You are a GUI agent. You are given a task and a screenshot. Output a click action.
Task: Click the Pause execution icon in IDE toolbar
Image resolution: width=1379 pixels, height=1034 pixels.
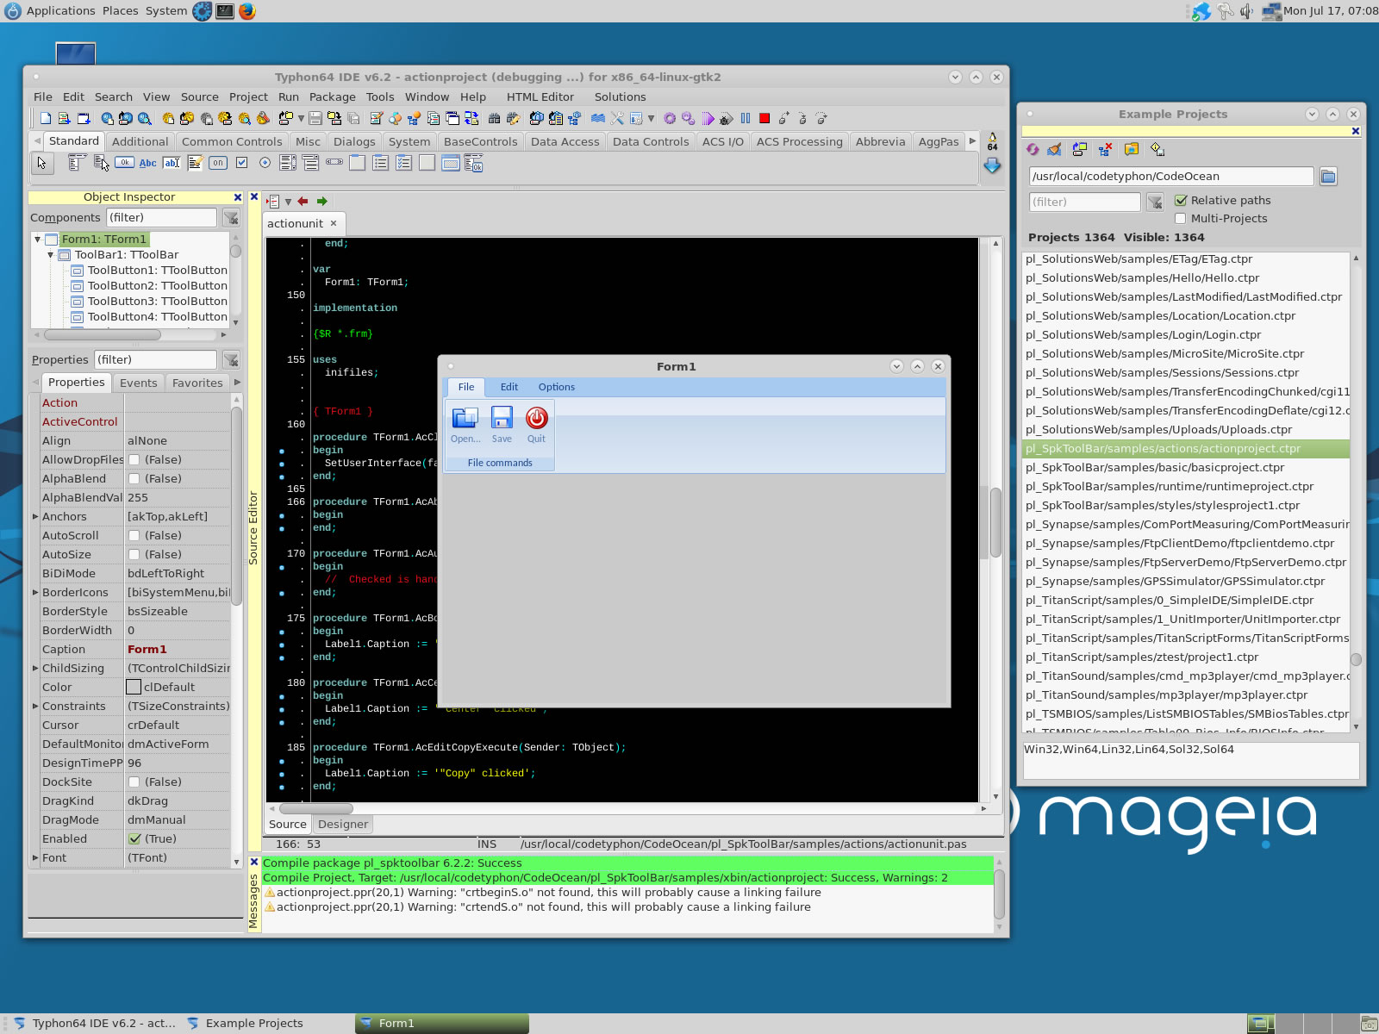click(x=746, y=119)
